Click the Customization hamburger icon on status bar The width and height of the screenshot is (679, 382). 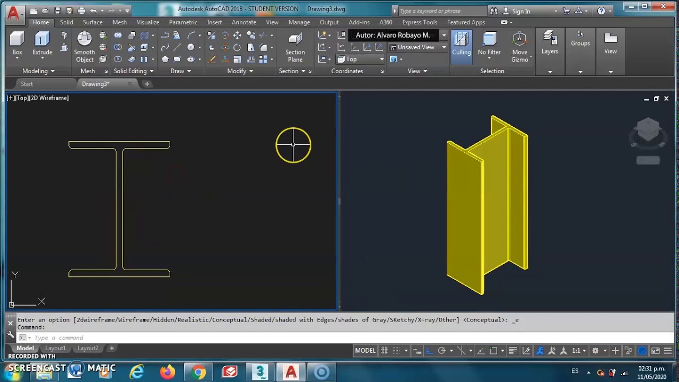pyautogui.click(x=668, y=351)
